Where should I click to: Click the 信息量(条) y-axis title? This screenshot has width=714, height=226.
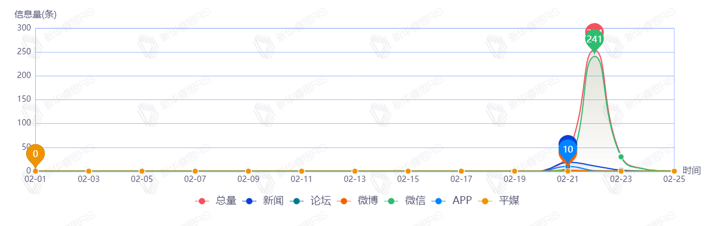click(35, 15)
